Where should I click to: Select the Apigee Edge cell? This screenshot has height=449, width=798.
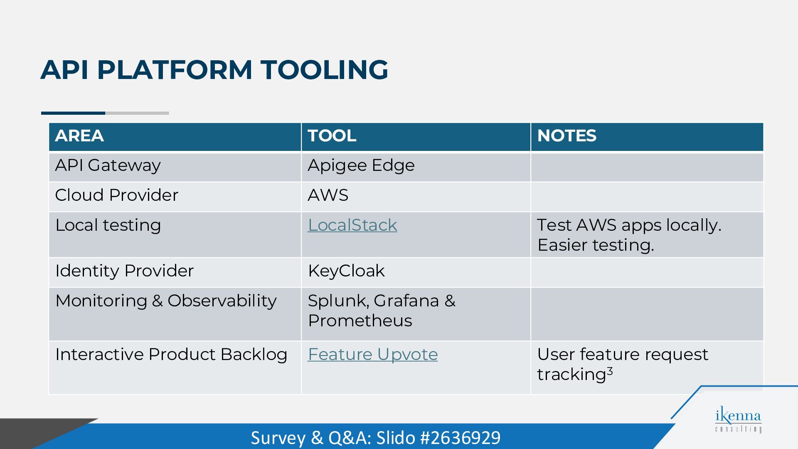(x=416, y=167)
